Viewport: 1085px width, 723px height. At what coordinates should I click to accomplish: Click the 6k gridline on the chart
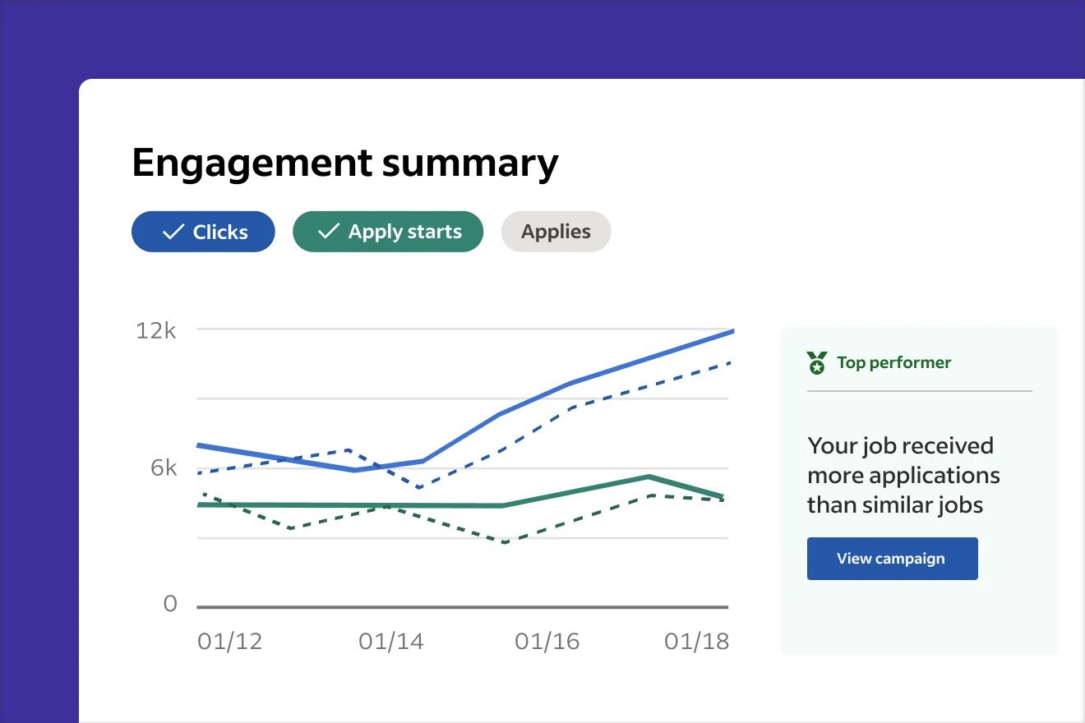(460, 467)
